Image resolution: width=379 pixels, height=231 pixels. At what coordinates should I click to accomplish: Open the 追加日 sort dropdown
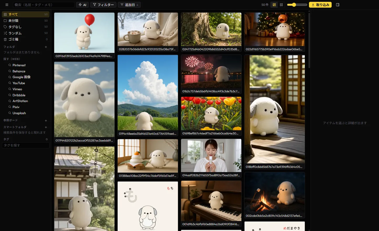[x=129, y=5]
